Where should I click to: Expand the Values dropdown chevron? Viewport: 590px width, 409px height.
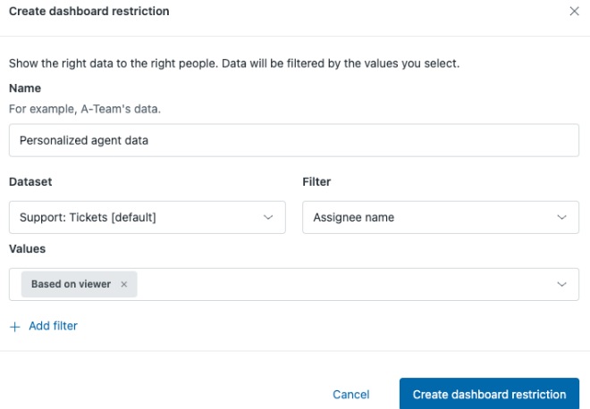561,285
